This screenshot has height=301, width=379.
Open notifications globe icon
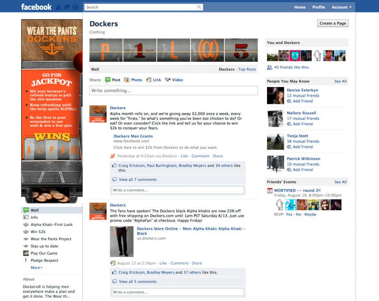pos(76,7)
